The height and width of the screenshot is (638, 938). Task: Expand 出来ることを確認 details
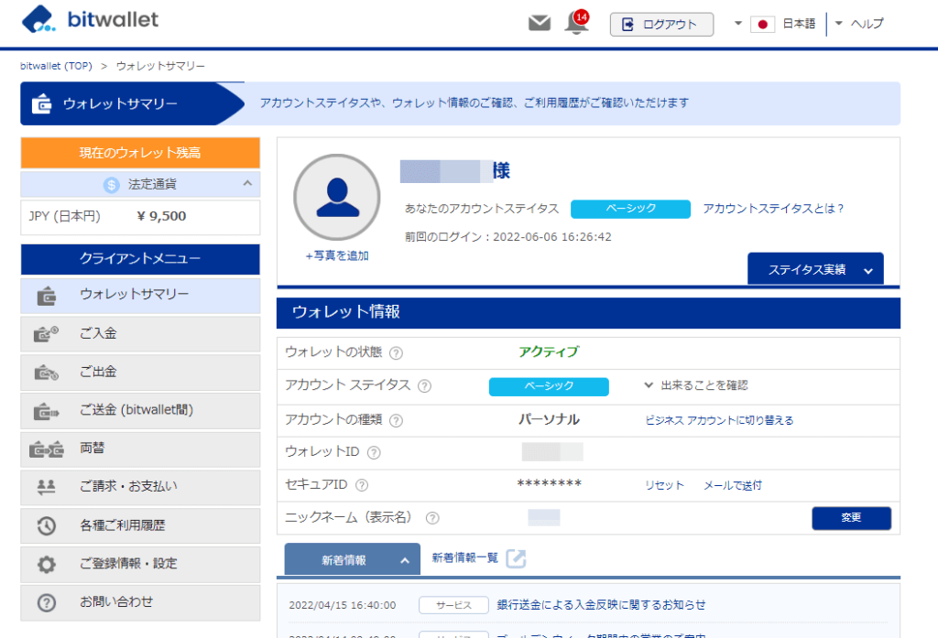pos(696,385)
